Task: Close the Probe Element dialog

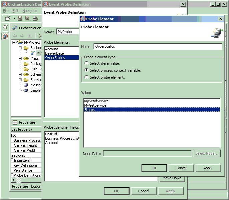Action: click(221, 19)
